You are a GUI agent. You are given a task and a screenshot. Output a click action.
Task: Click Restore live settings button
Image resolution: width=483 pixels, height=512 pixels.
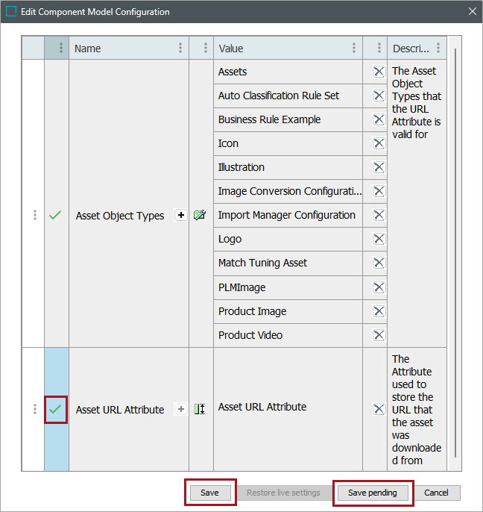pos(283,493)
